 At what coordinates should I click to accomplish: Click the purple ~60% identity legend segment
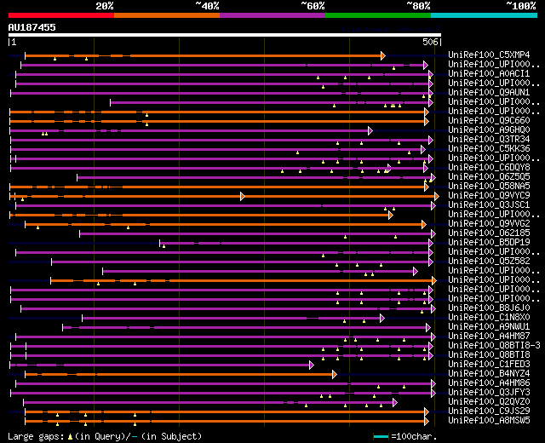[x=272, y=15]
